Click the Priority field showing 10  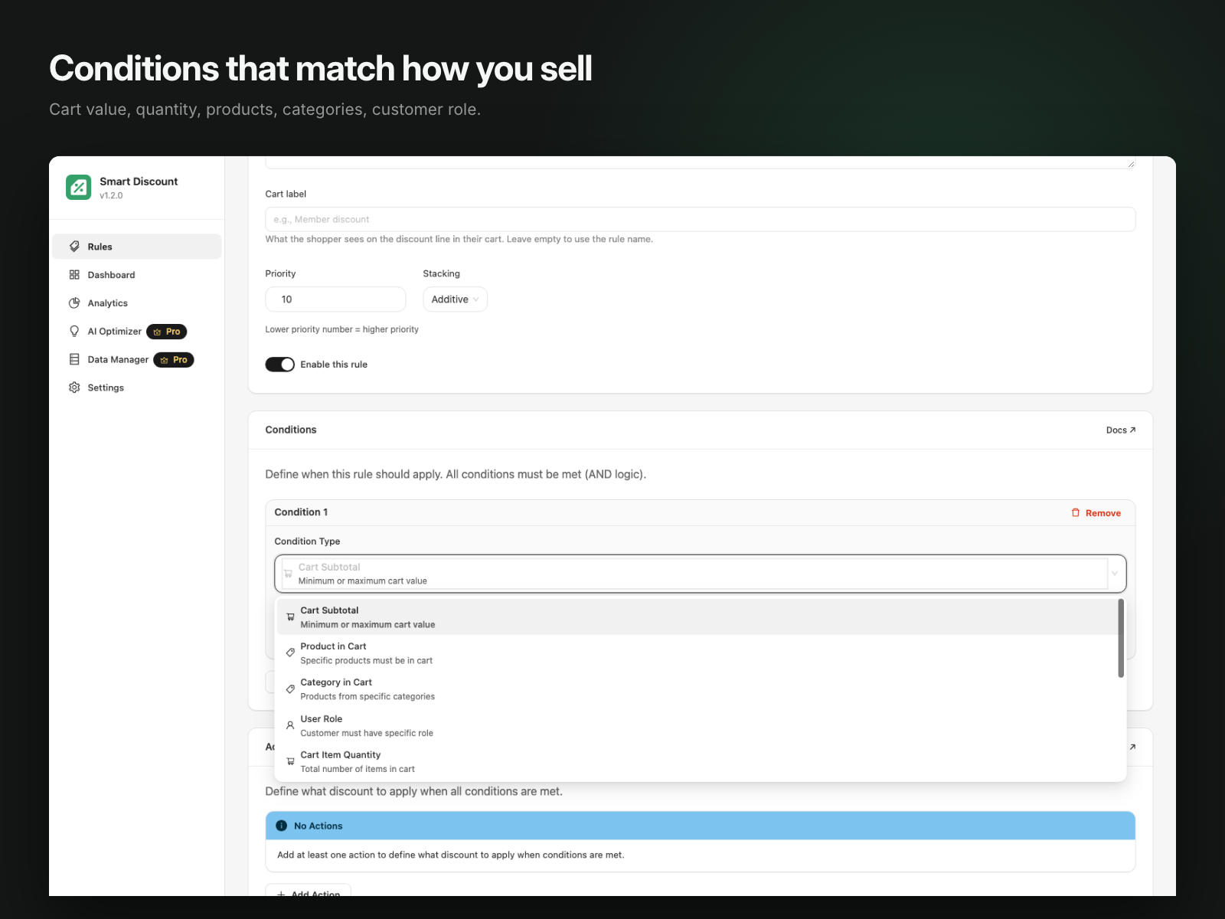(335, 299)
